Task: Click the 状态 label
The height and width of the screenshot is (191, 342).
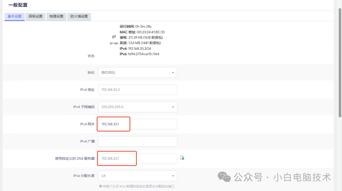Action: (91, 56)
